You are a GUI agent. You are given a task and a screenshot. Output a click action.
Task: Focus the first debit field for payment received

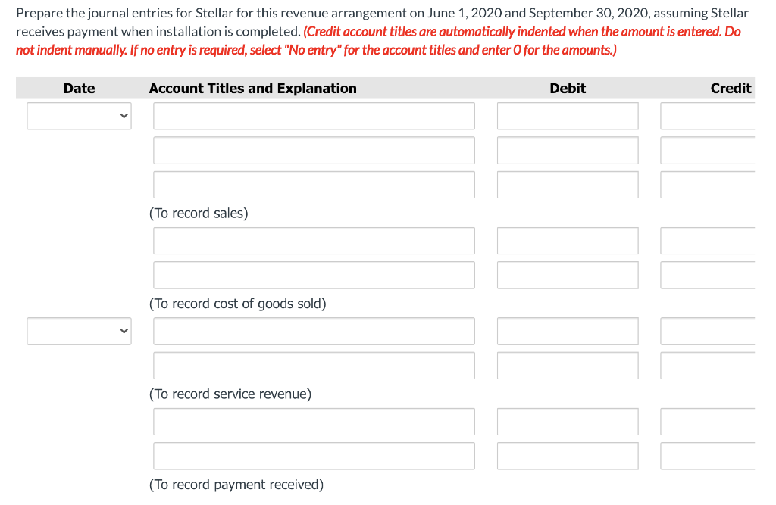(568, 422)
